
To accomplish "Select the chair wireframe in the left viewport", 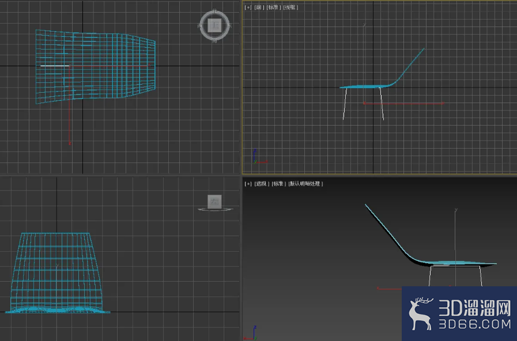I will tap(56, 273).
